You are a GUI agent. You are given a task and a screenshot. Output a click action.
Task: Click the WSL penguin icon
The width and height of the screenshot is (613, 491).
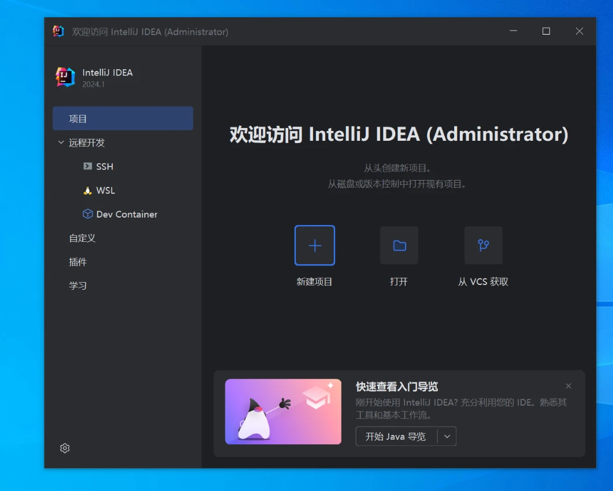click(88, 190)
